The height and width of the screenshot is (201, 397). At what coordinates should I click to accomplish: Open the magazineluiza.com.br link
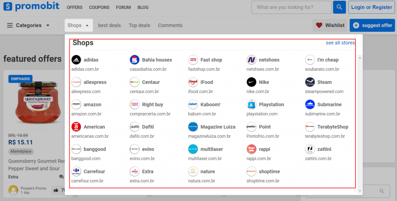click(x=209, y=136)
